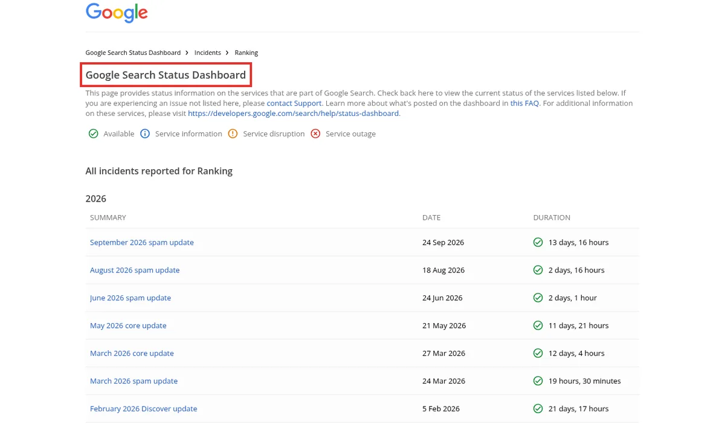Screen dimensions: 725x430
Task: Open the this FAQ link
Action: coord(524,103)
